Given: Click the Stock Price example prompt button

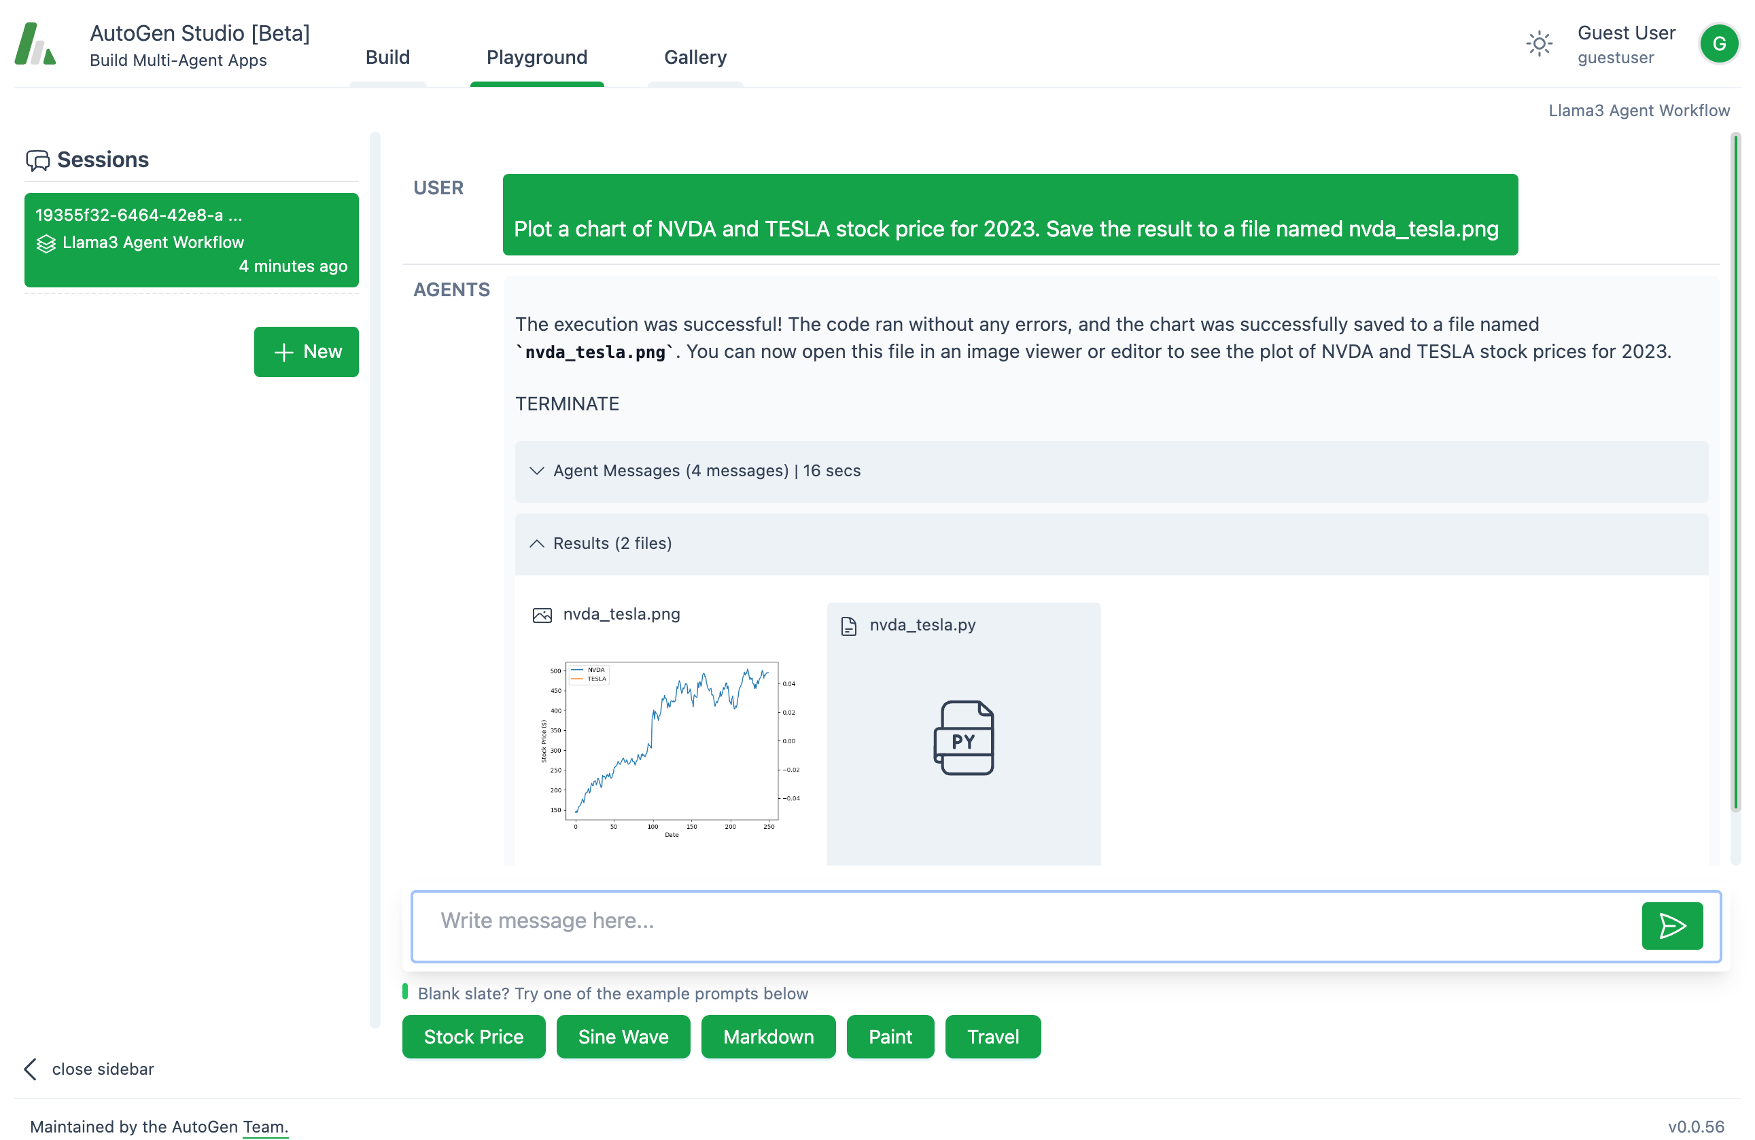Looking at the screenshot, I should pos(473,1037).
